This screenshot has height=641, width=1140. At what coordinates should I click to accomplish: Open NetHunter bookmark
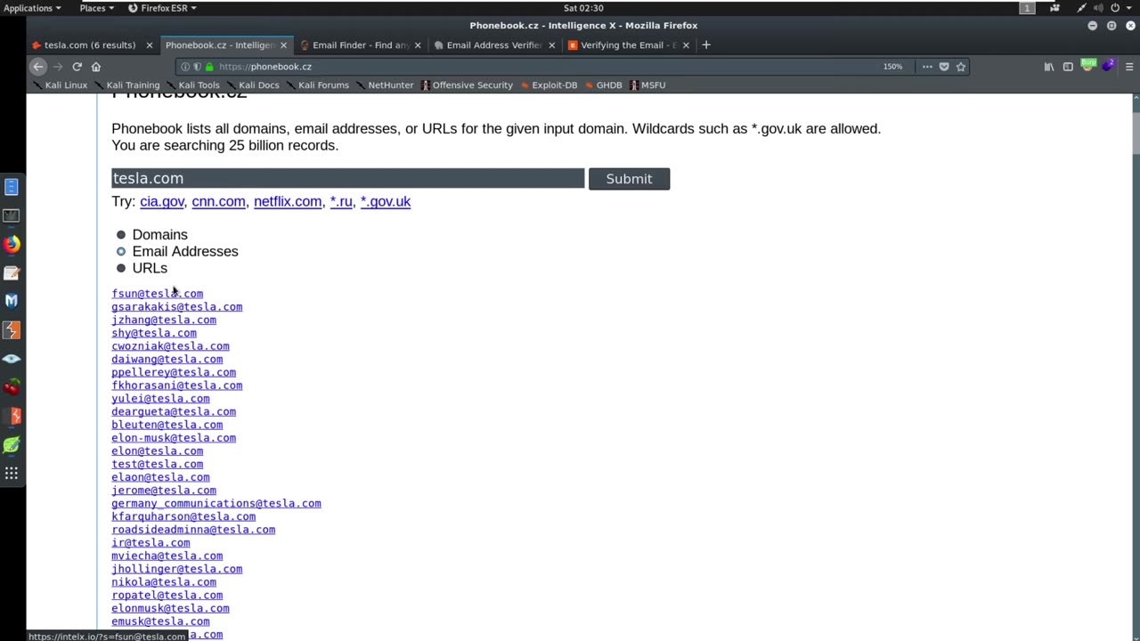(385, 85)
